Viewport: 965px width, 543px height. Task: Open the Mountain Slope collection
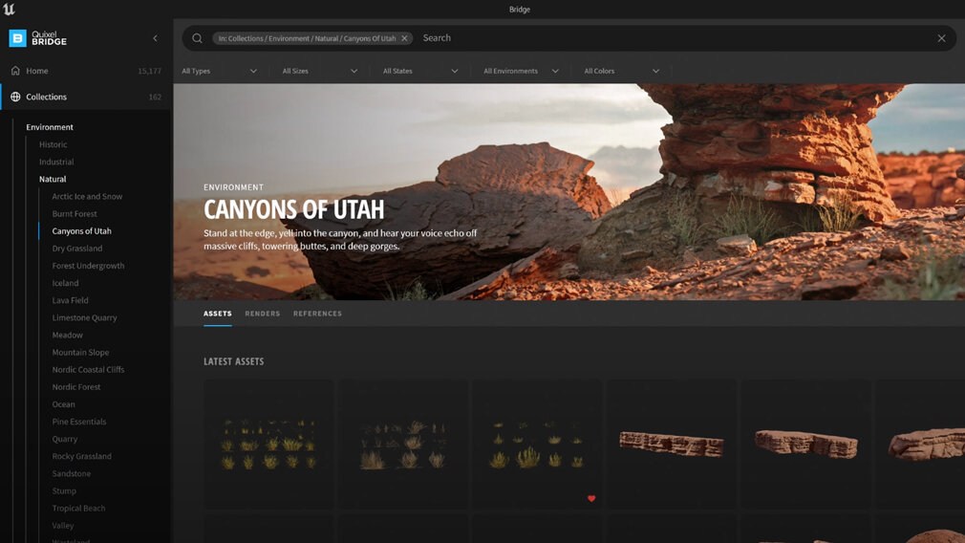pos(80,352)
